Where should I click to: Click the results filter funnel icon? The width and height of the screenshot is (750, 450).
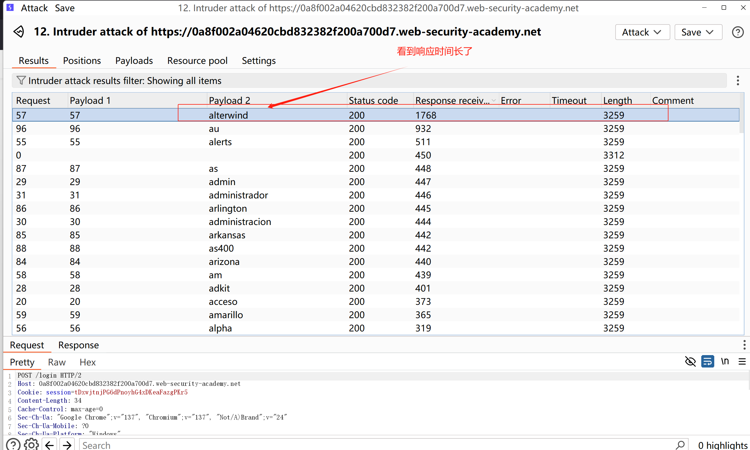pos(21,80)
